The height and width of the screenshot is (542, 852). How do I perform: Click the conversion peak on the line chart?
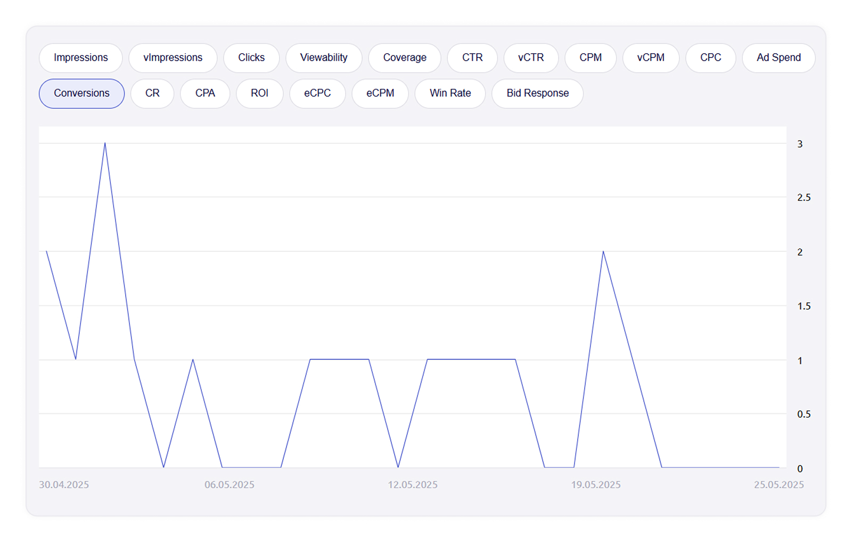click(105, 143)
